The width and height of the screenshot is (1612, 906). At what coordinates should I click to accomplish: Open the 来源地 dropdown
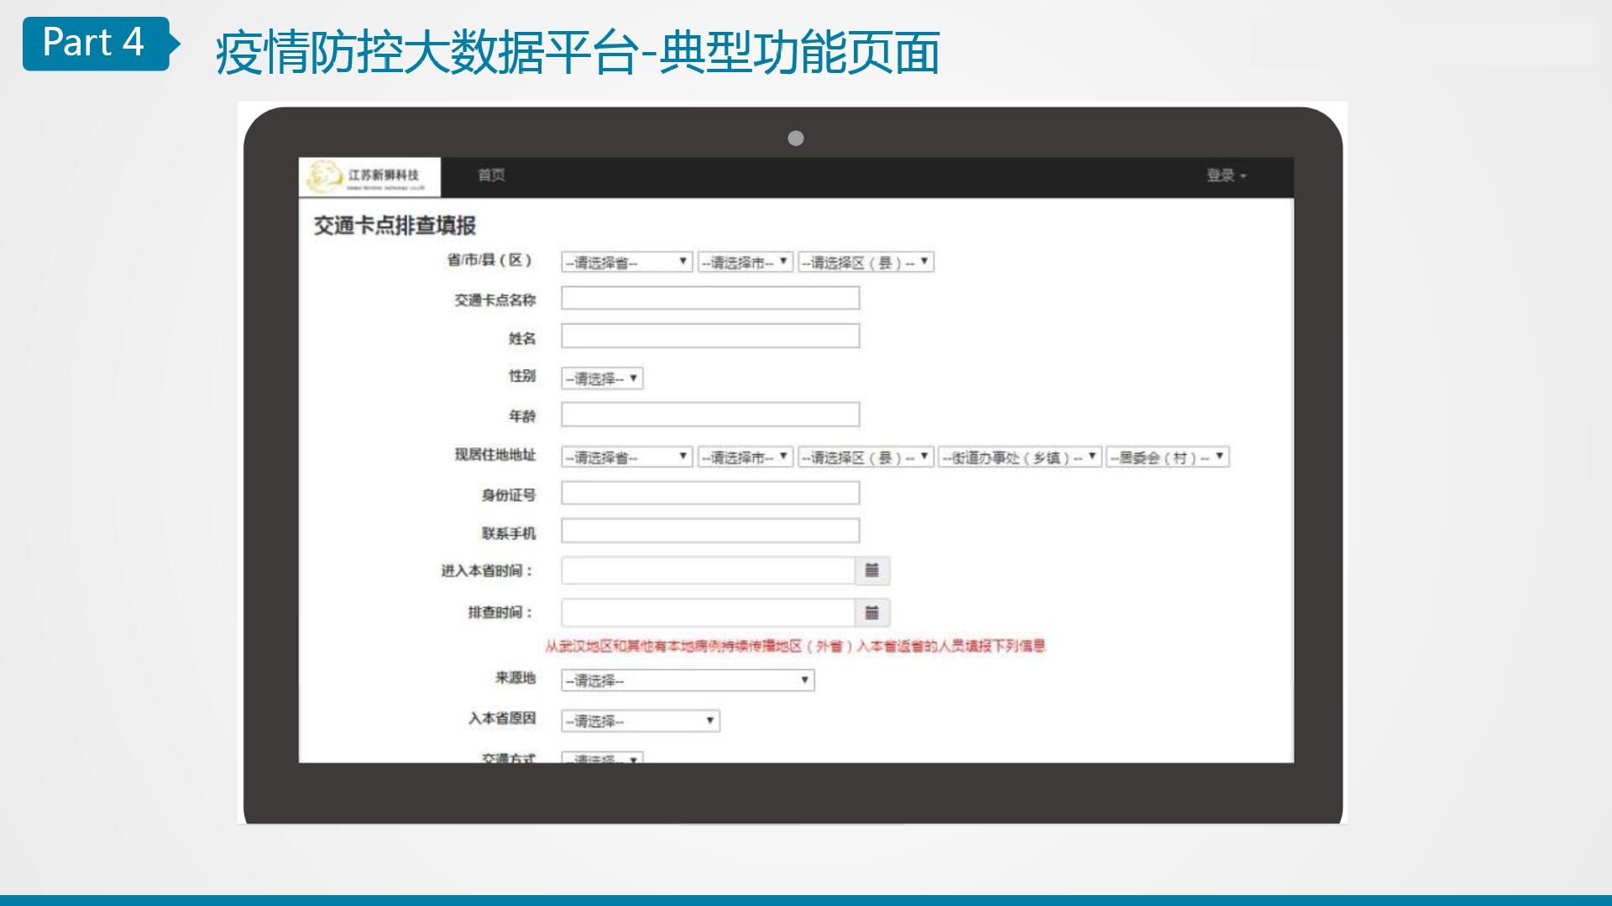tap(688, 680)
